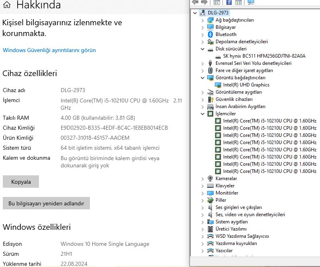The image size is (320, 267).
Task: Click the İşlemci value Intel(R) Core(TM) i5-10210U in About
Action: 121,104
